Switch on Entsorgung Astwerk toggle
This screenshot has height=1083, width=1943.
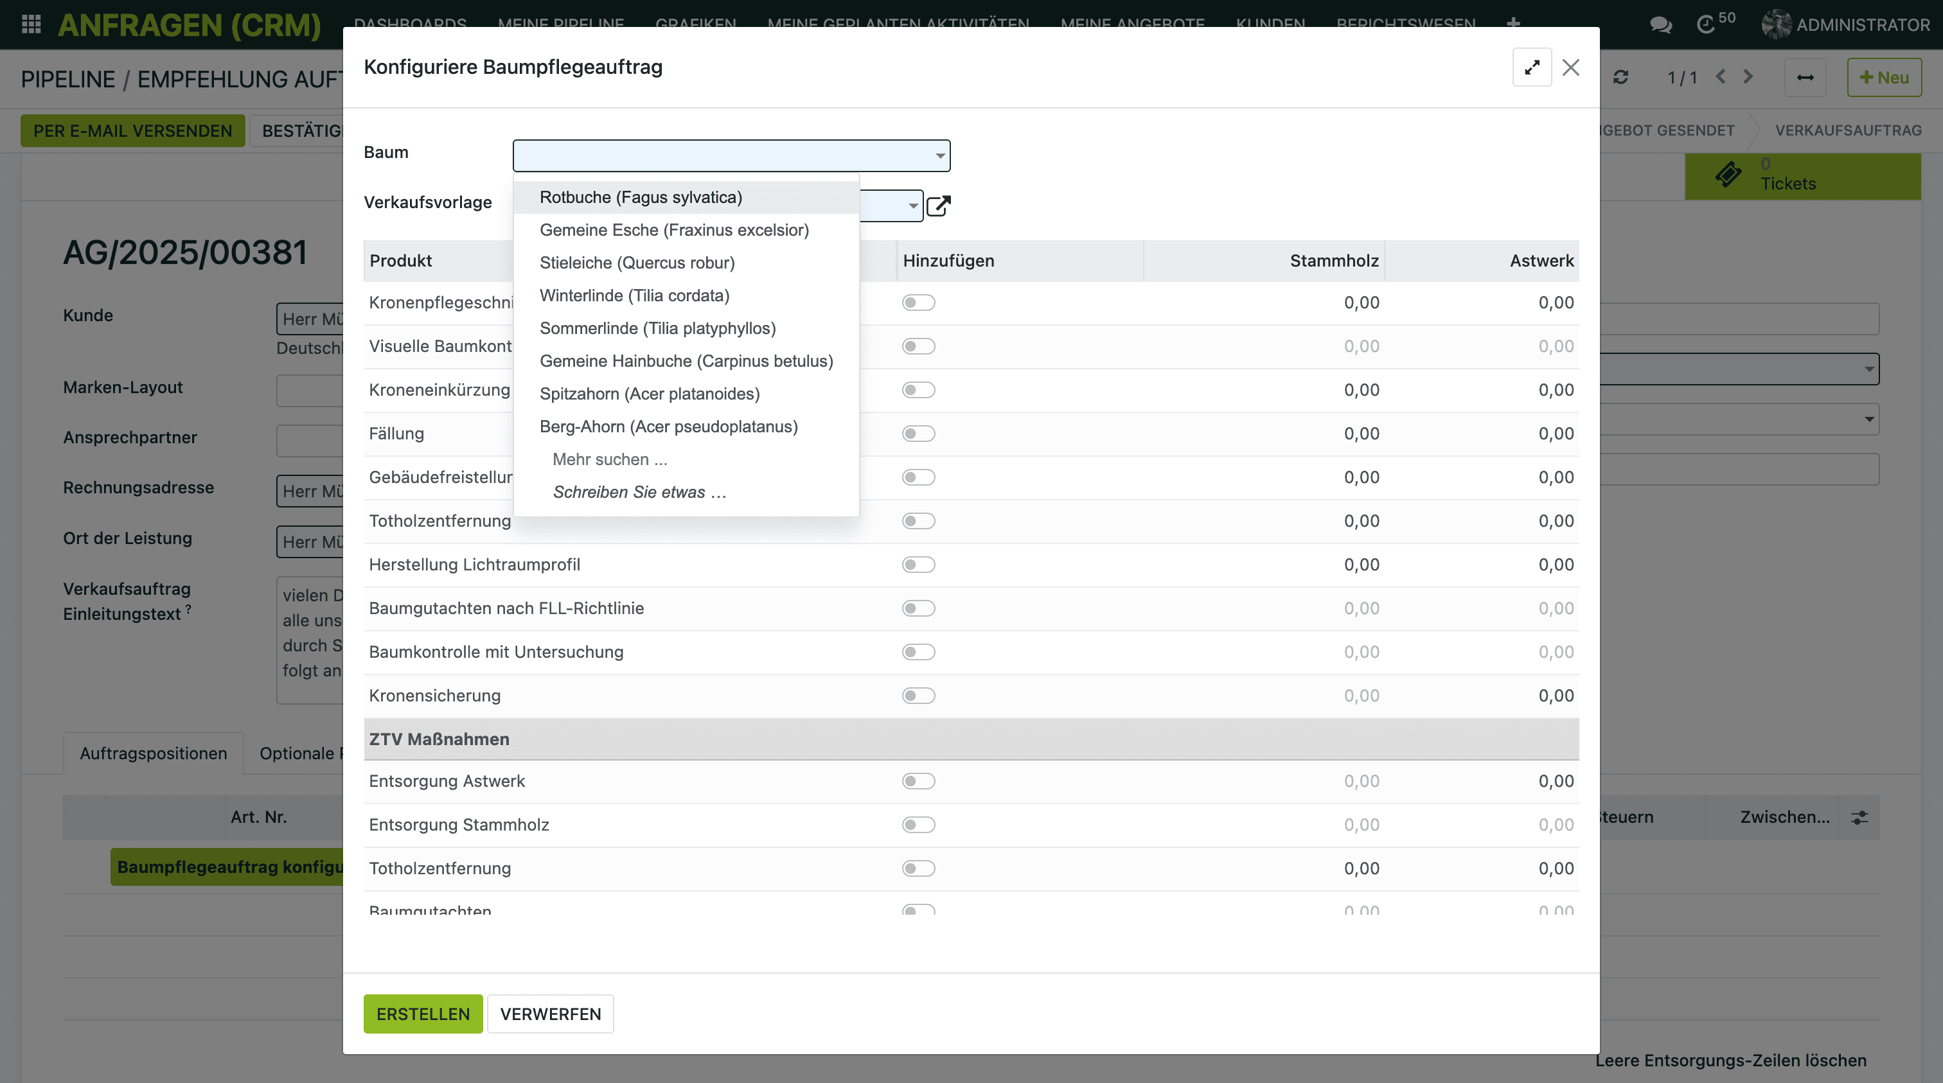coord(918,781)
